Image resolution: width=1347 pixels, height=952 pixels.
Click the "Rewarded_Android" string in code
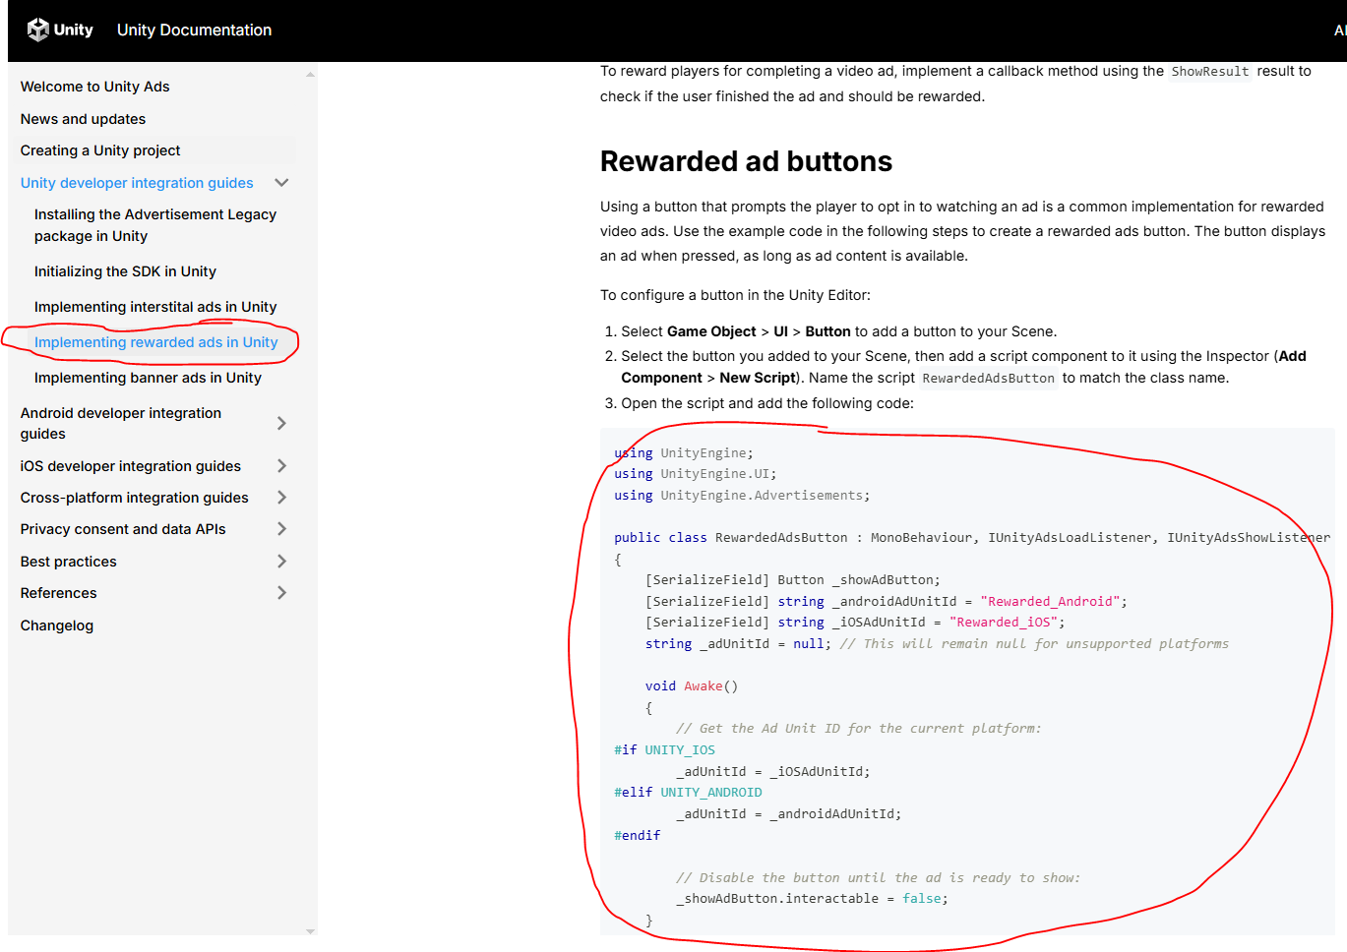click(x=1050, y=602)
